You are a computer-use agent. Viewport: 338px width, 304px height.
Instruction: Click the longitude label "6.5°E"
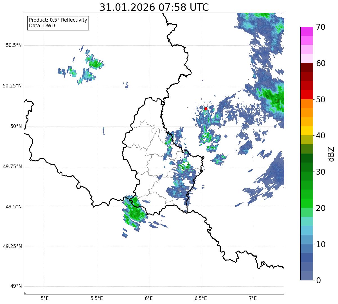point(201,298)
